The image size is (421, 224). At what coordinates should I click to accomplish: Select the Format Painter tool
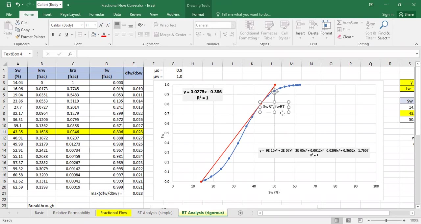coord(30,36)
